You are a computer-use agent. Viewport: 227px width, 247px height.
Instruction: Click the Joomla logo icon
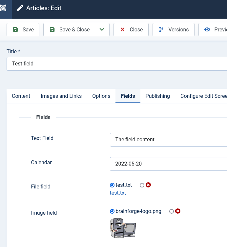coord(3,8)
